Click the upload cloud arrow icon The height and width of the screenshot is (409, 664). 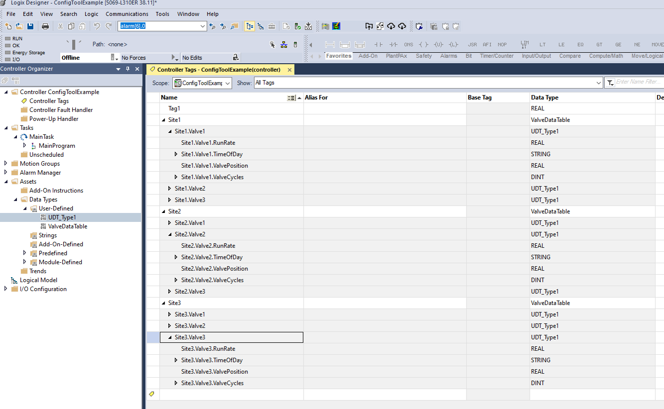pyautogui.click(x=391, y=26)
